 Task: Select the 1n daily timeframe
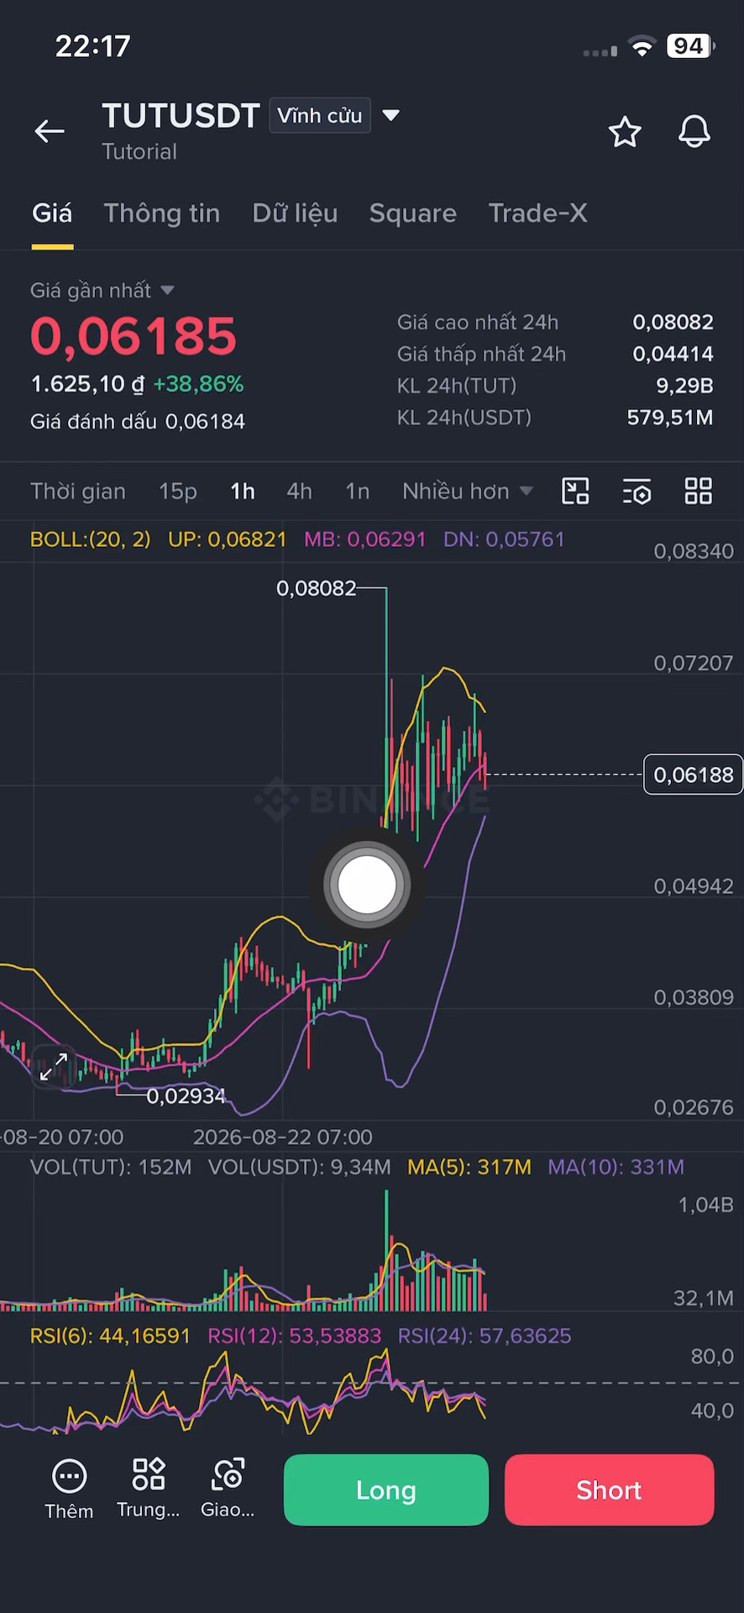pyautogui.click(x=358, y=491)
